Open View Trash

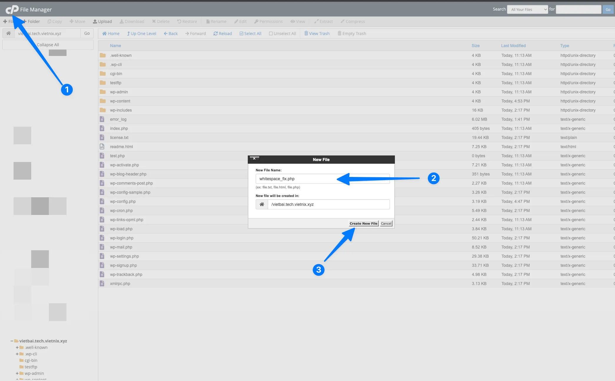coord(317,33)
